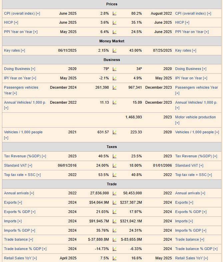Open the left Passengers vehicles Year link

[21, 87]
